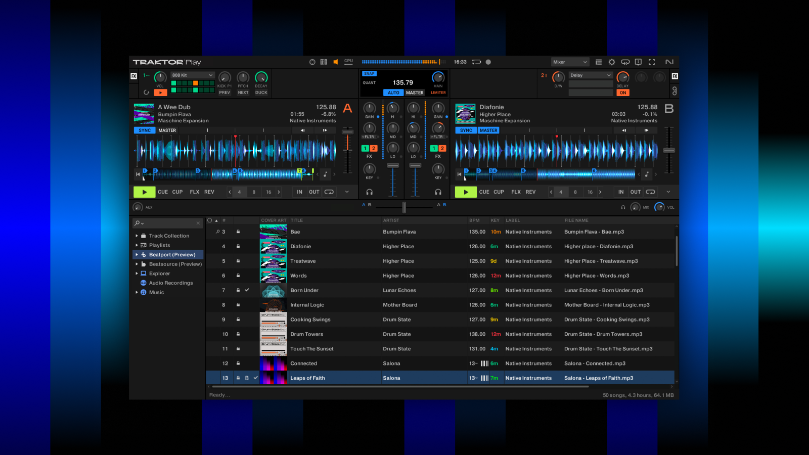Click PREV pattern button
This screenshot has width=809, height=455.
(x=224, y=93)
